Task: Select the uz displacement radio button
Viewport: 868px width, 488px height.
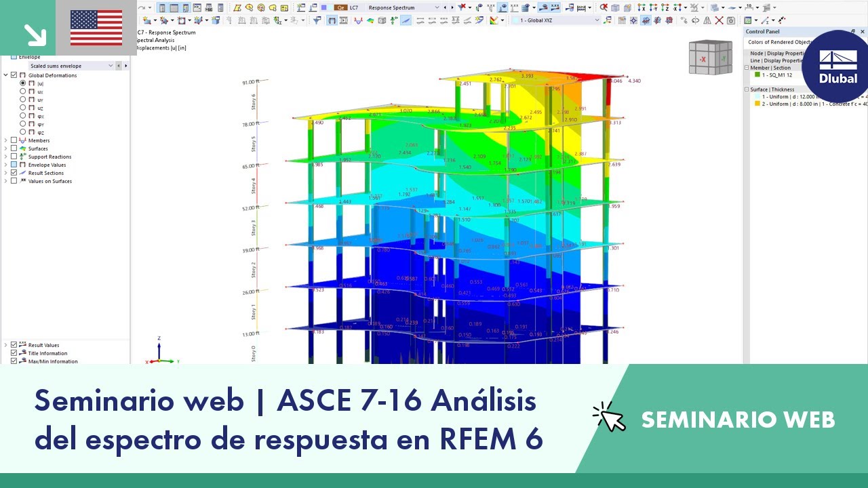Action: point(23,107)
